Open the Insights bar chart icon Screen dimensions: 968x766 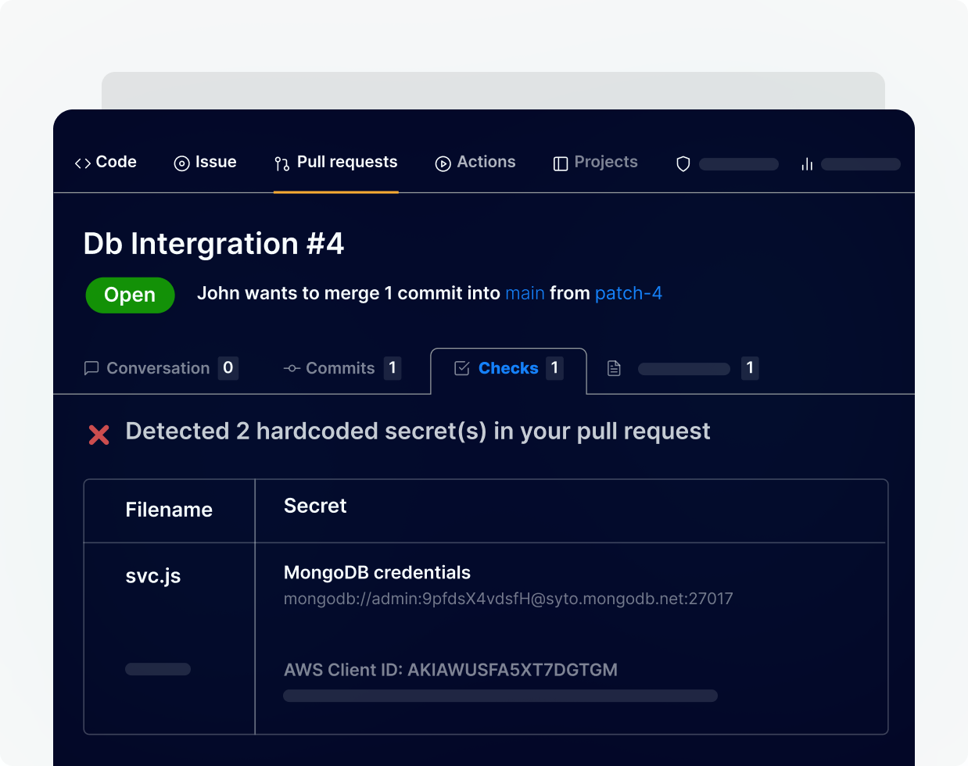[807, 164]
